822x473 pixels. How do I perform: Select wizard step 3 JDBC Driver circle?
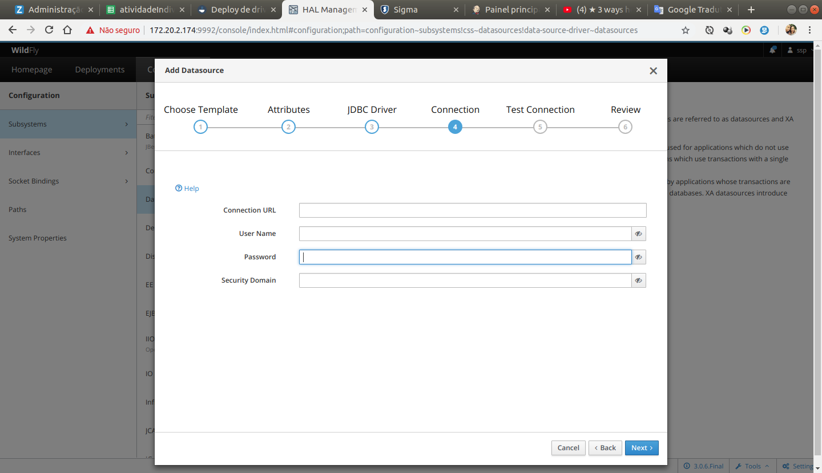[x=372, y=127]
